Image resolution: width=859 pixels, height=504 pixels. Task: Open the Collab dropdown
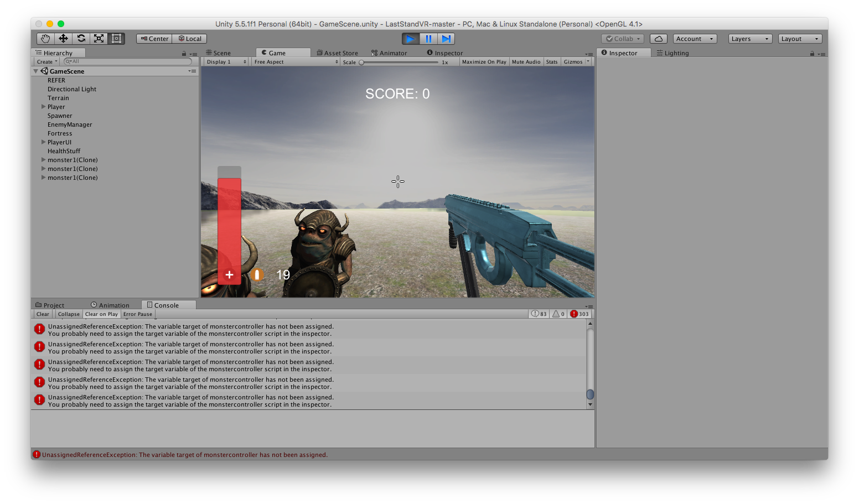pyautogui.click(x=623, y=39)
